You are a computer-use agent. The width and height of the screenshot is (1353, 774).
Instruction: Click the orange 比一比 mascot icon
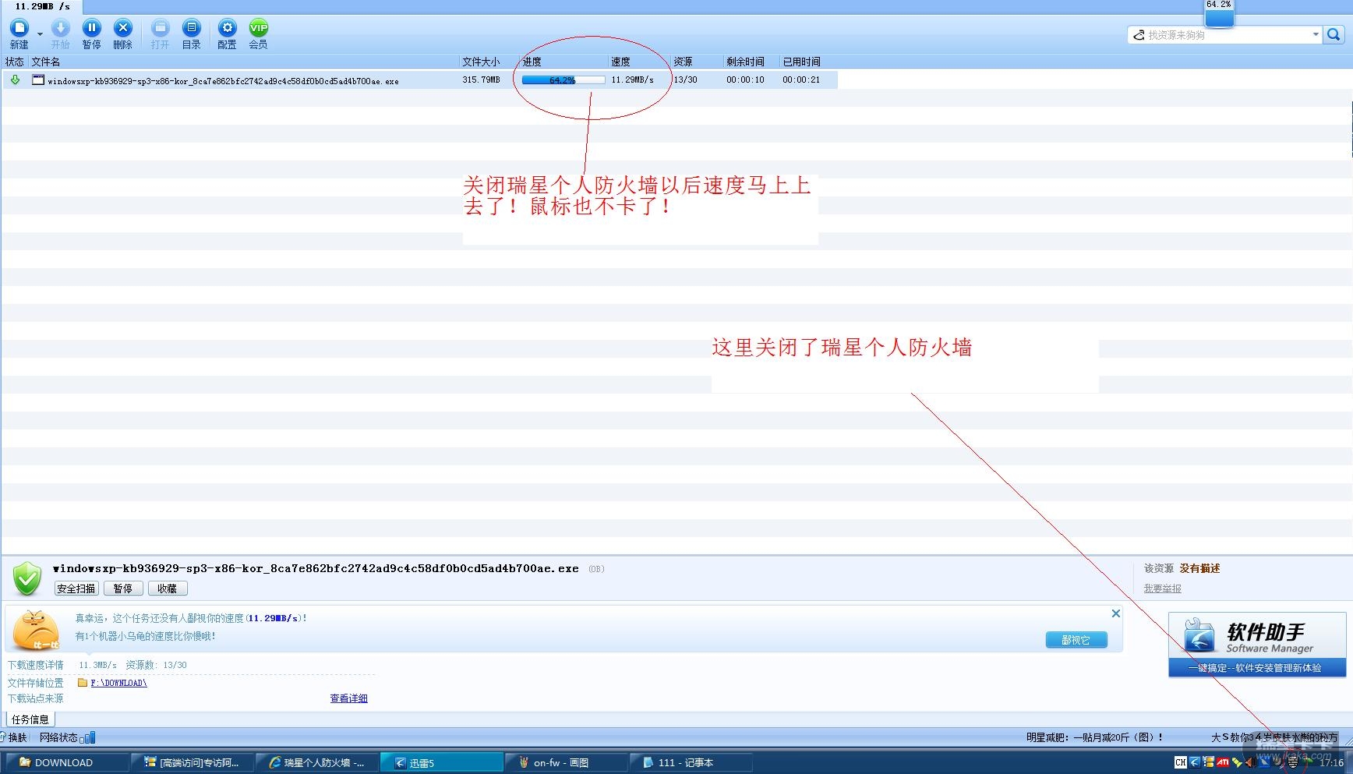(36, 630)
